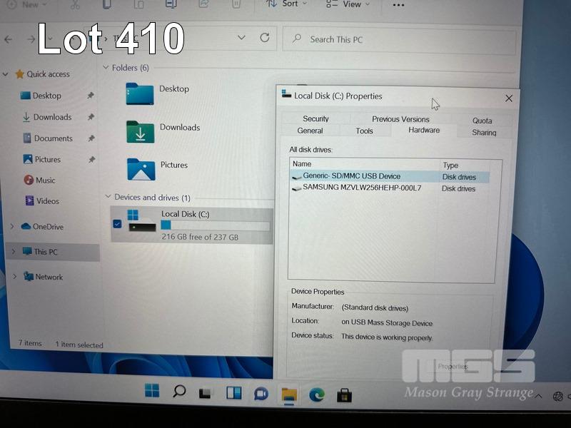Click the refresh icon beside address bar
The height and width of the screenshot is (428, 571).
(x=265, y=38)
